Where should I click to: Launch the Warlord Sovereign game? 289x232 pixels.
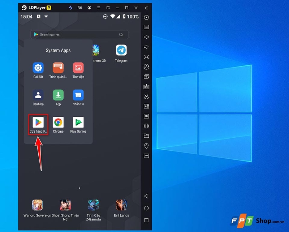pos(37,205)
